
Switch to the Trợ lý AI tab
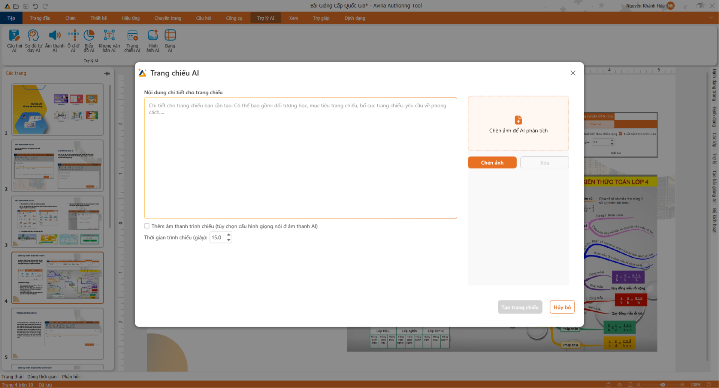(266, 18)
